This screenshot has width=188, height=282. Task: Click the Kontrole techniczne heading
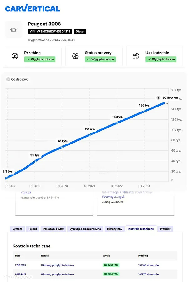[31, 246]
